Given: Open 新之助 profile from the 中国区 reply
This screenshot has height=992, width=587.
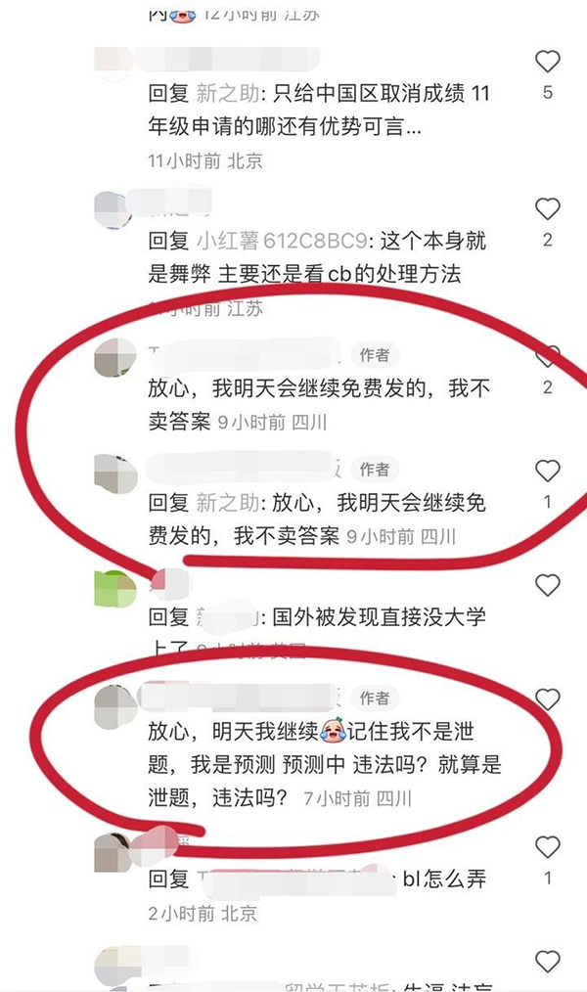Looking at the screenshot, I should click(x=227, y=94).
